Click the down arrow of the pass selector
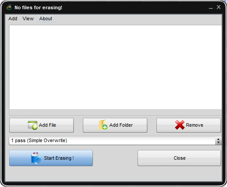The width and height of the screenshot is (227, 187). tap(218, 142)
